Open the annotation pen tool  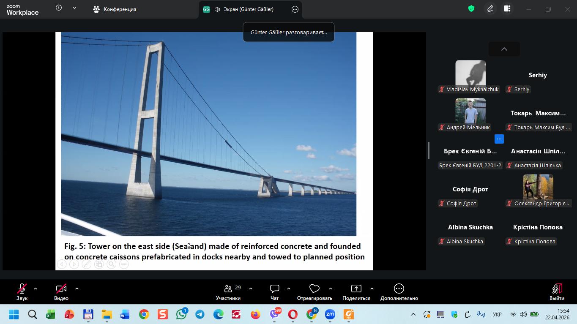pyautogui.click(x=490, y=9)
